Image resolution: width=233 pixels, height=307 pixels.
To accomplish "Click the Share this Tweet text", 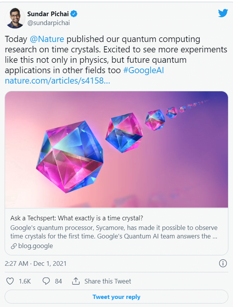I will [108, 281].
